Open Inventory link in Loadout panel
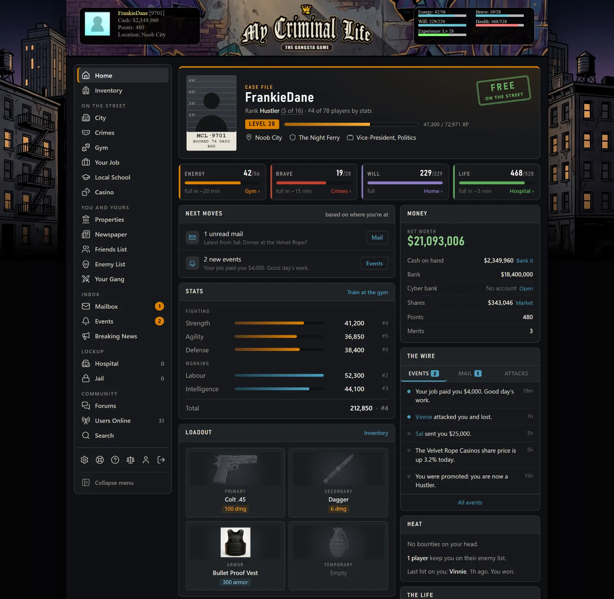This screenshot has width=614, height=599. point(376,433)
